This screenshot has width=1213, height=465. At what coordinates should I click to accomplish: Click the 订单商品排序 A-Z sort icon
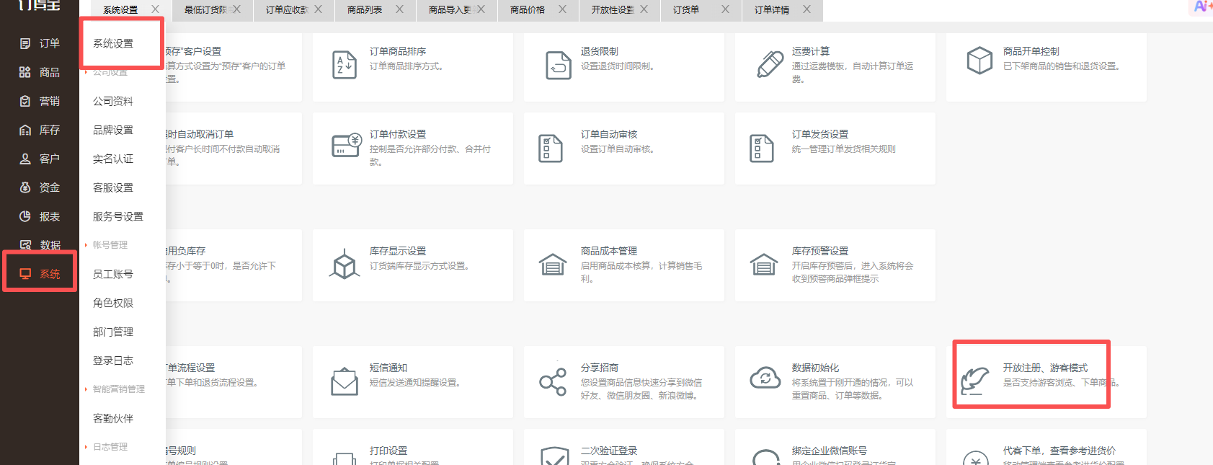[x=345, y=65]
